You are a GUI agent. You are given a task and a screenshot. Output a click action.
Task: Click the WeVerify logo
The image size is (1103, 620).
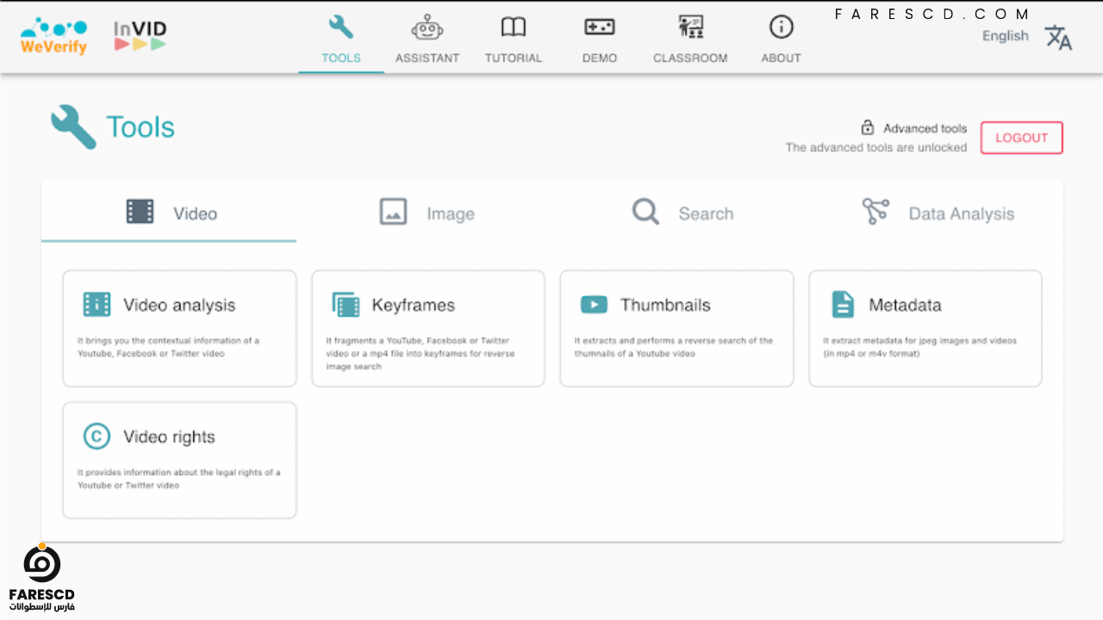(x=53, y=35)
